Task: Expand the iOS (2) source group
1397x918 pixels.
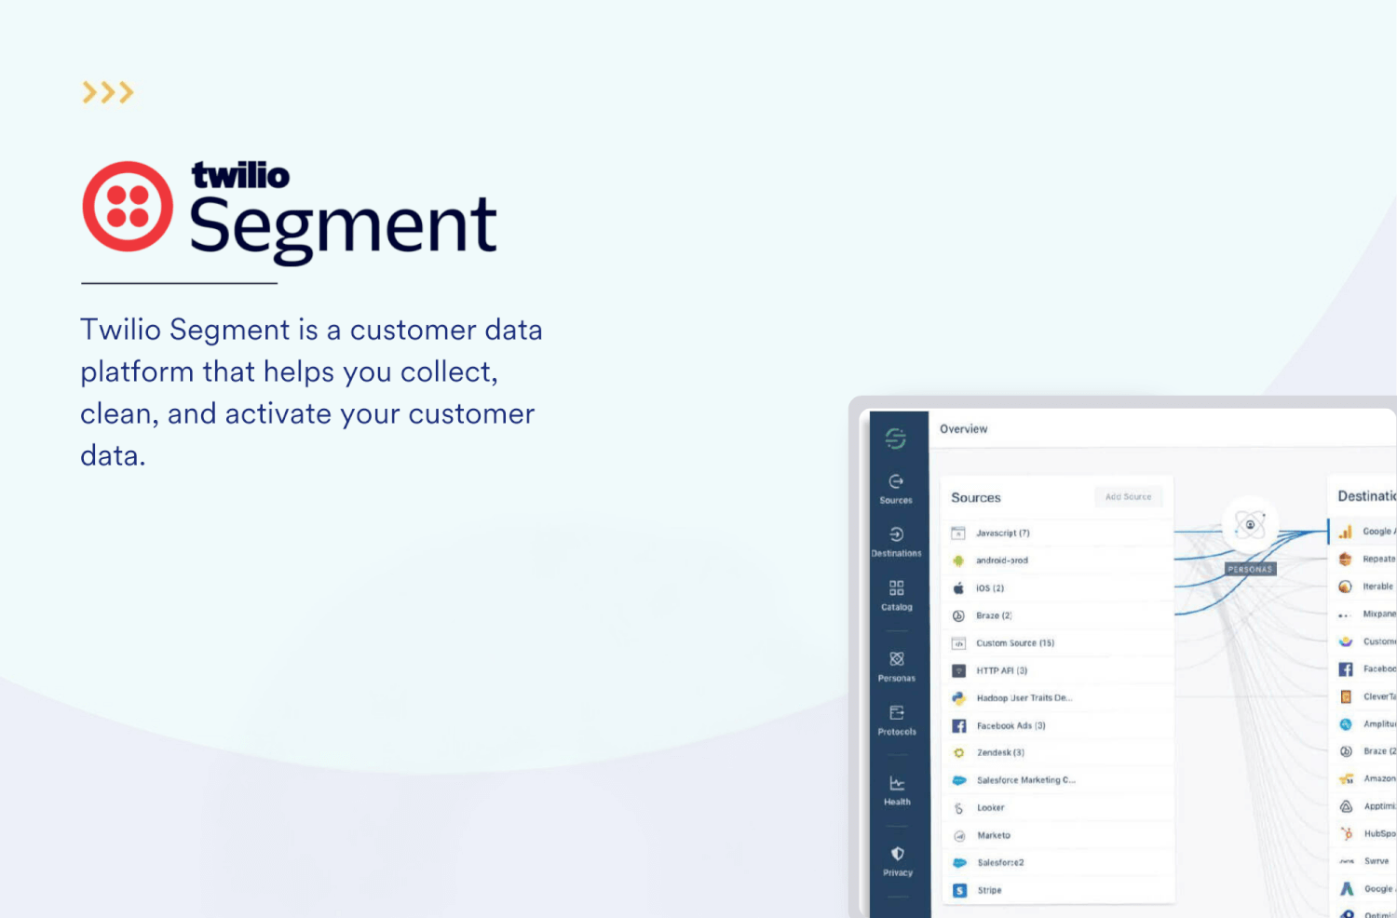Action: pyautogui.click(x=987, y=587)
